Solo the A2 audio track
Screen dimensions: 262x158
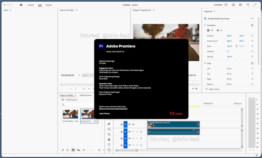[x=137, y=138]
